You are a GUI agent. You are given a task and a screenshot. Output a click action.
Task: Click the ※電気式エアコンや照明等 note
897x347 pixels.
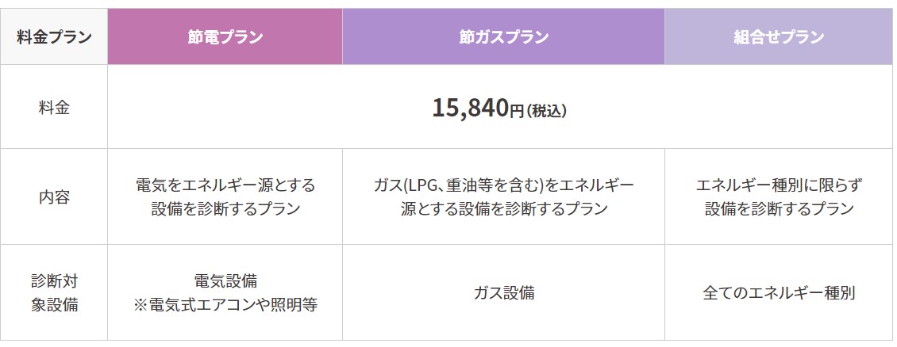225,304
